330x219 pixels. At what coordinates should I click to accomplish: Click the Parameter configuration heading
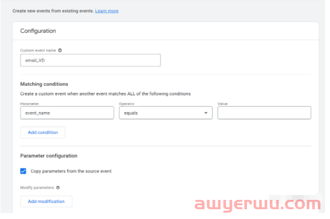(x=49, y=156)
